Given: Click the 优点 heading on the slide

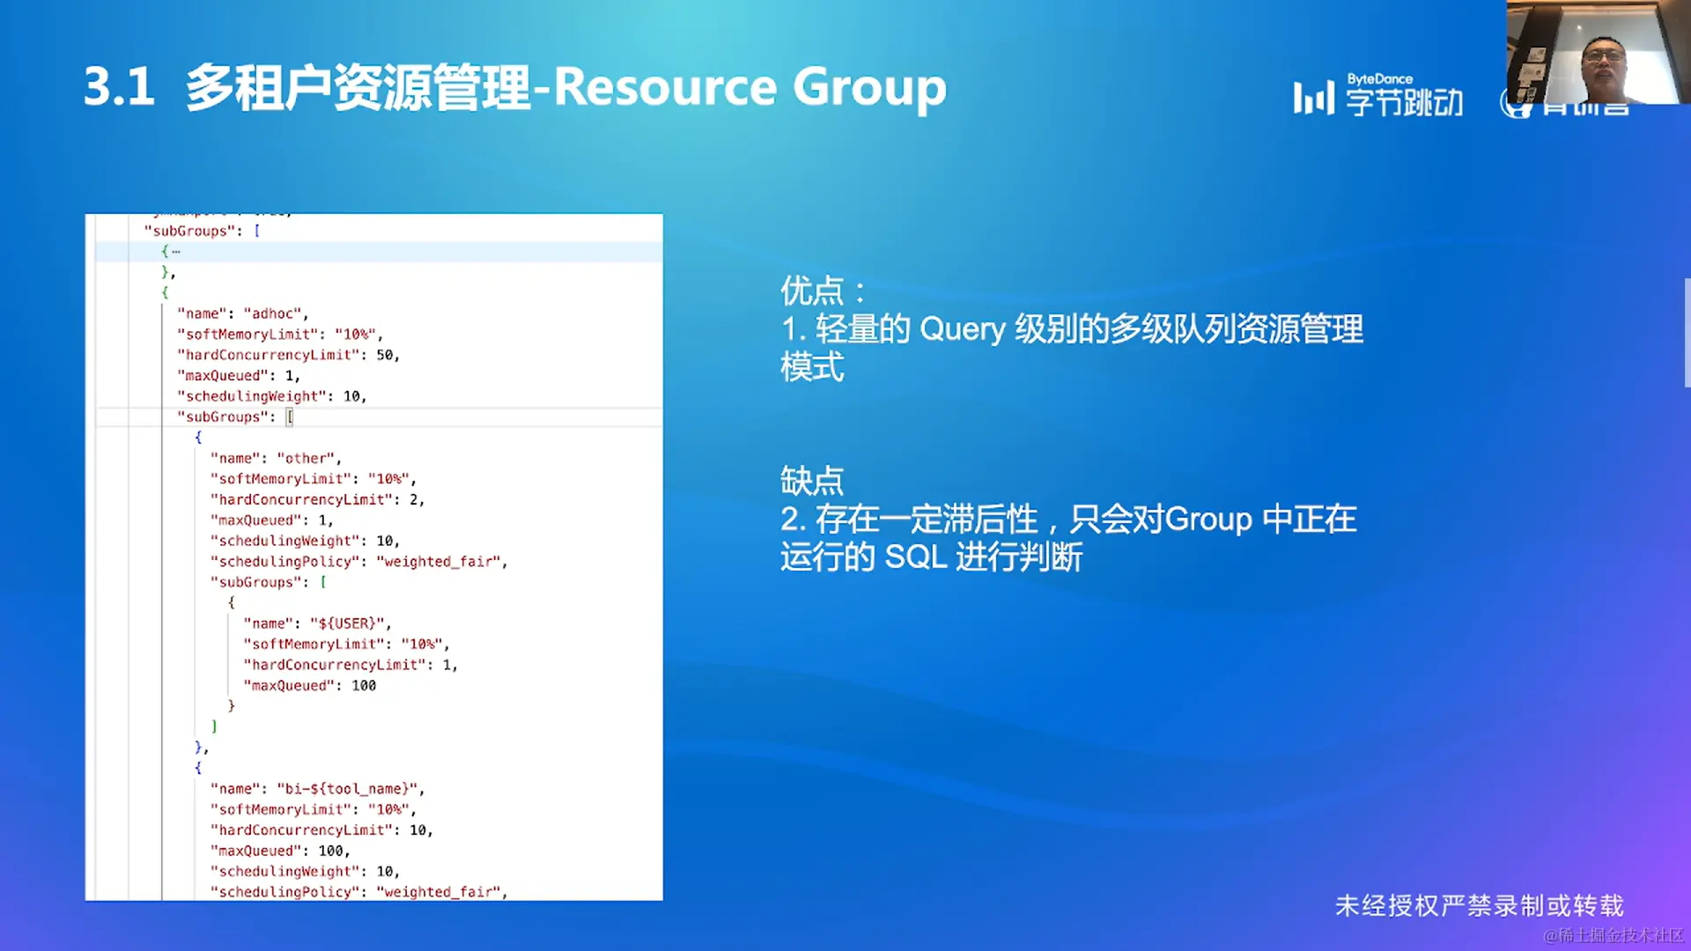Looking at the screenshot, I should [811, 291].
